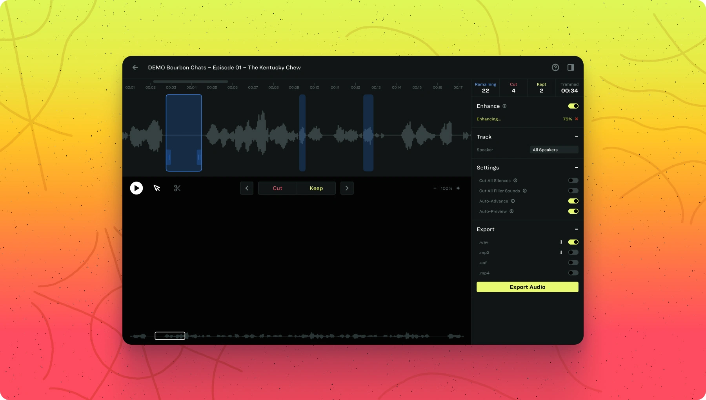Click the overview waveform viewport box
This screenshot has height=400, width=706.
point(170,336)
